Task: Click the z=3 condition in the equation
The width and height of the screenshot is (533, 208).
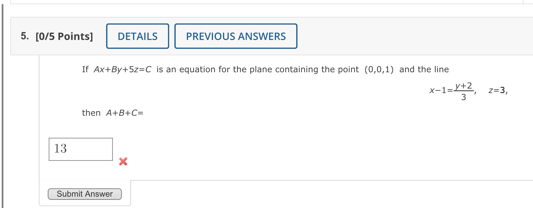Action: click(x=497, y=90)
